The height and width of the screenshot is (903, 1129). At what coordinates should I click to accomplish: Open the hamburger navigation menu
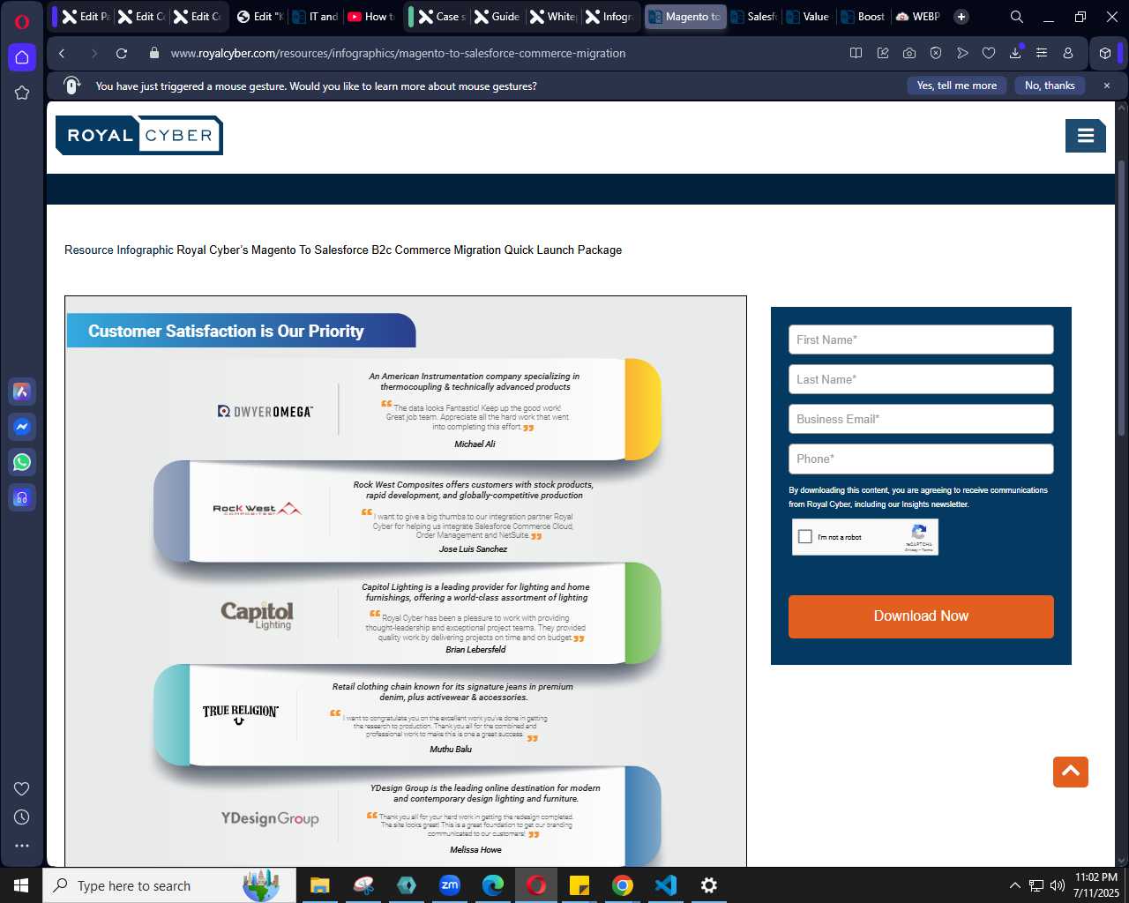(1086, 135)
